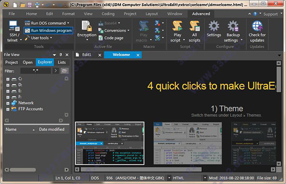Open the Run DOS command dropdown

pyautogui.click(x=68, y=23)
